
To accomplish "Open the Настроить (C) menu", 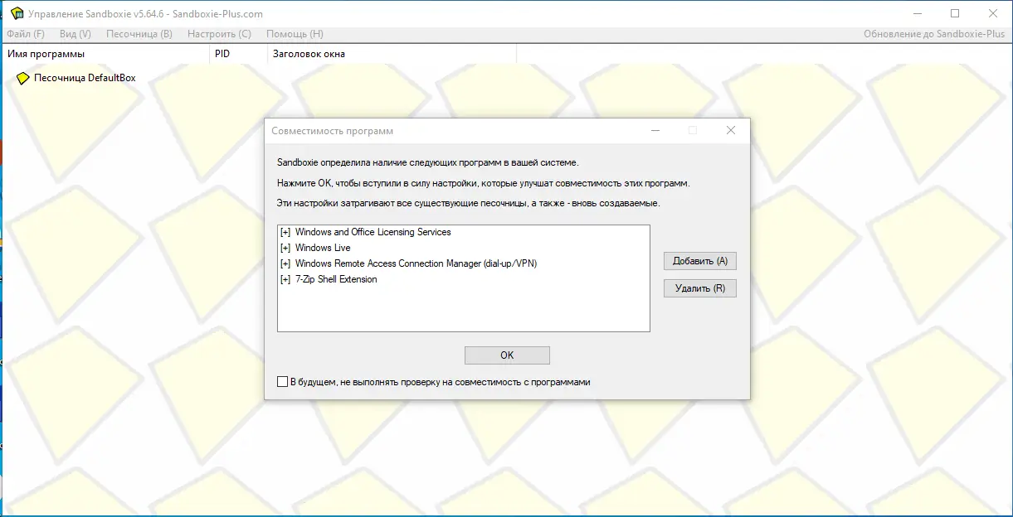I will [219, 34].
